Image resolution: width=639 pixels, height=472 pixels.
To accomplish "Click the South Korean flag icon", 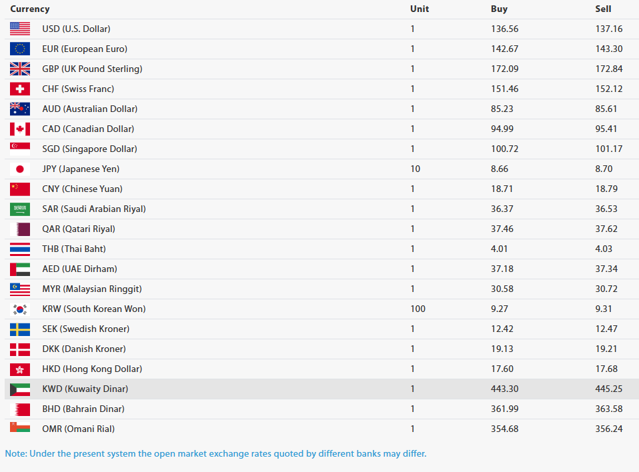I will pyautogui.click(x=20, y=309).
